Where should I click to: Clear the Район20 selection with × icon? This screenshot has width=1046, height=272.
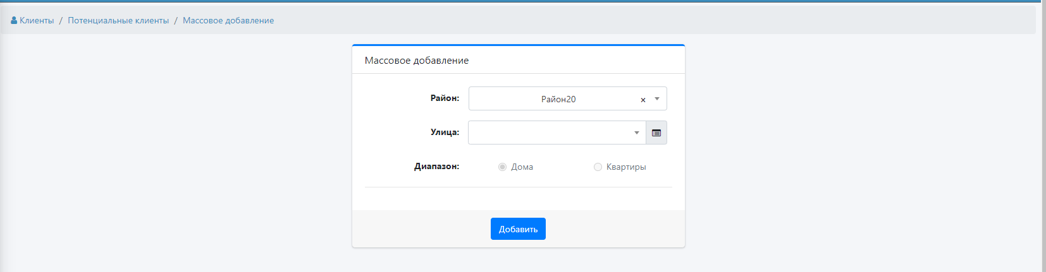[643, 100]
